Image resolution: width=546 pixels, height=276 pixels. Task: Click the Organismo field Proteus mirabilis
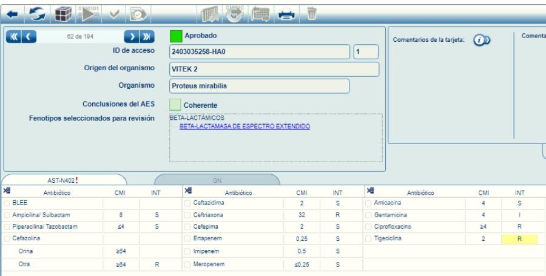point(259,86)
